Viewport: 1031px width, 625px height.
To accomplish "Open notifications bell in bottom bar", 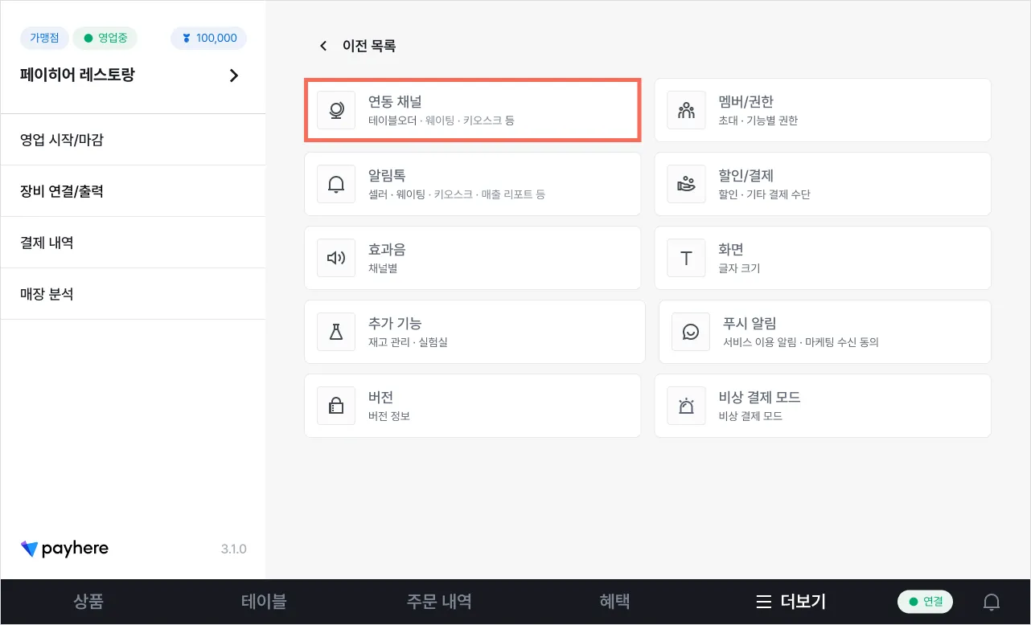I will pyautogui.click(x=992, y=602).
